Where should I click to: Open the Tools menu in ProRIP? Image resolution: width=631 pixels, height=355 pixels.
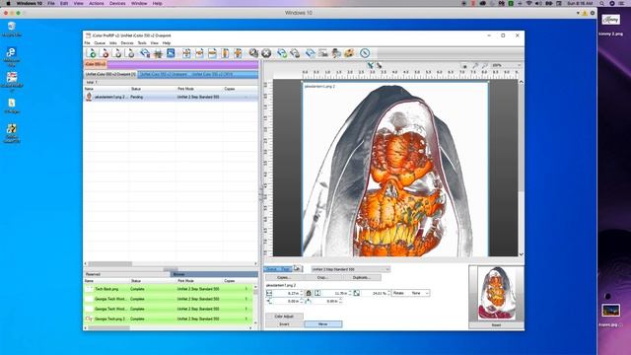tap(142, 43)
